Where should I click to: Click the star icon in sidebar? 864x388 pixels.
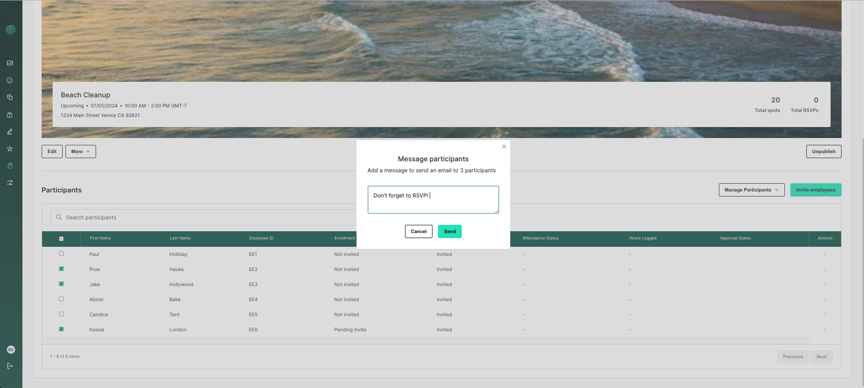10,149
